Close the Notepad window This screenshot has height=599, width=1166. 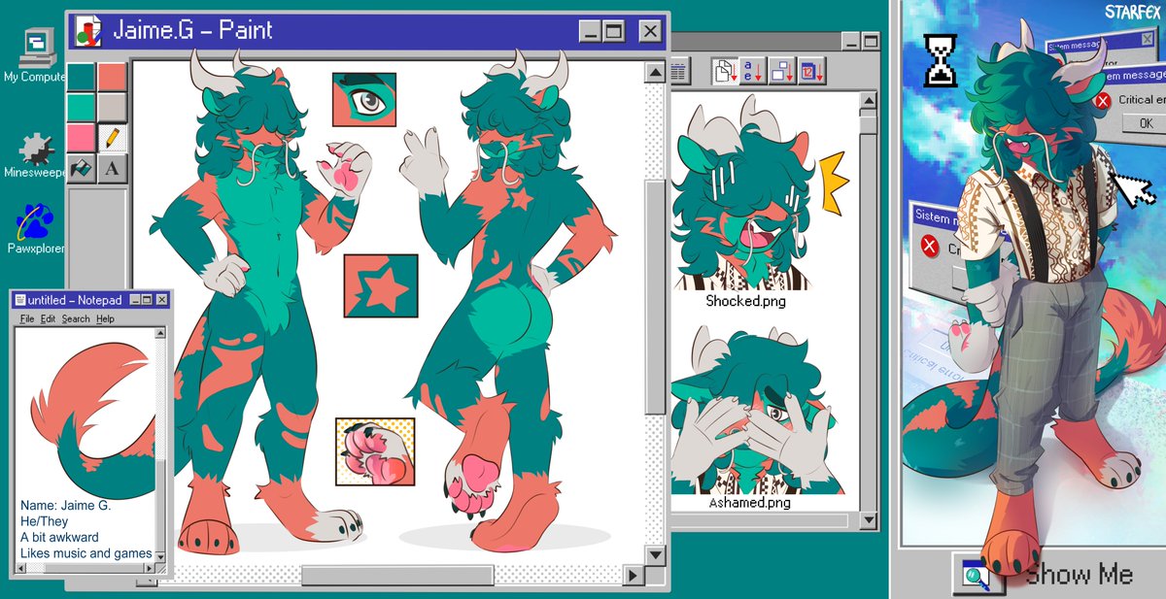[x=162, y=300]
